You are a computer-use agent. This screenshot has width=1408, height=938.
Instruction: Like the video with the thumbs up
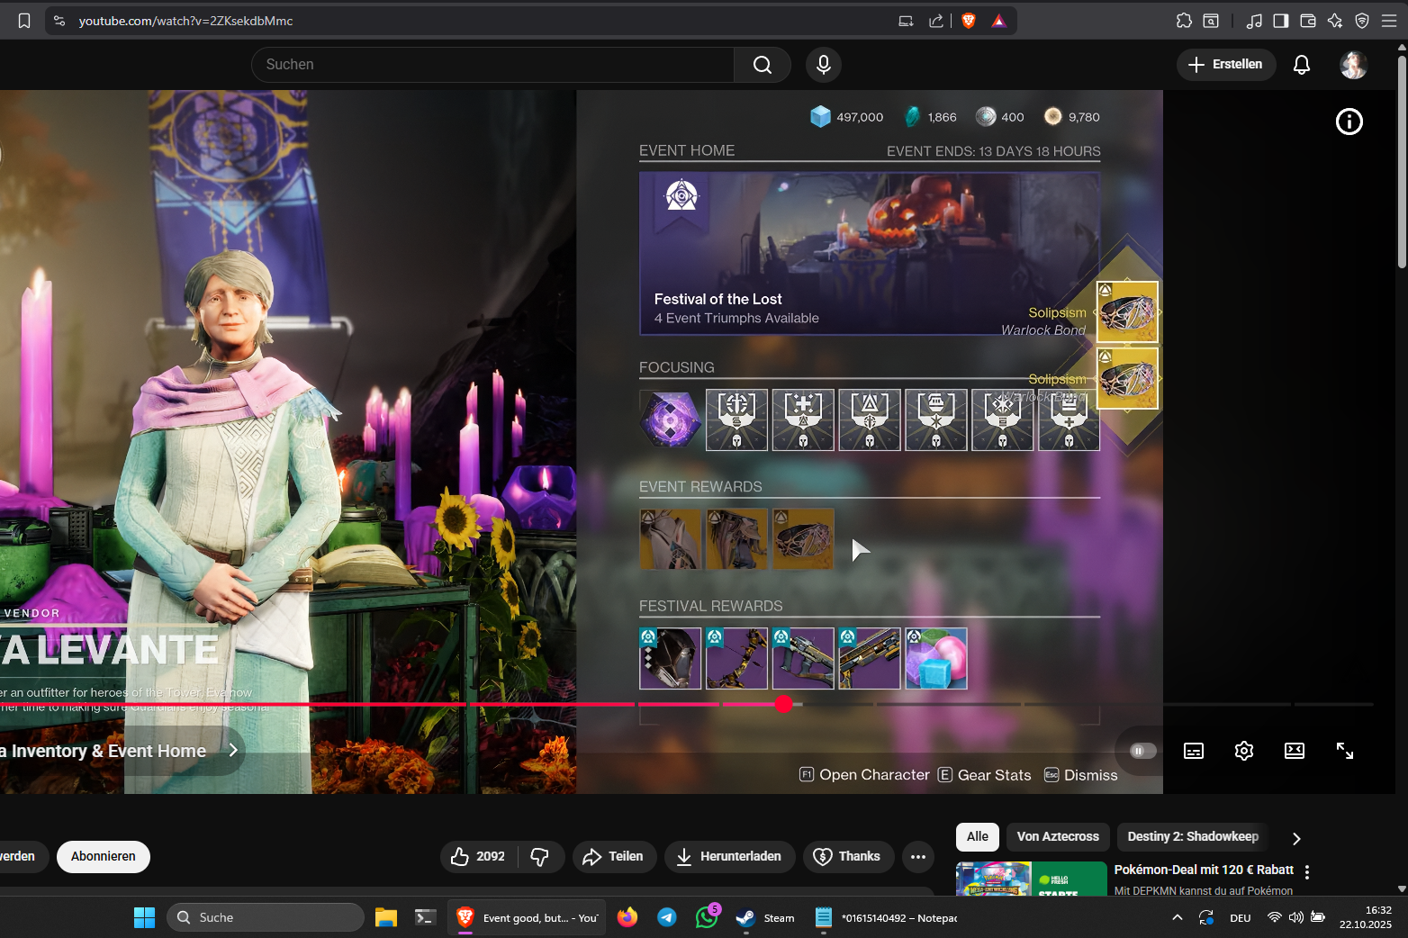click(x=462, y=856)
